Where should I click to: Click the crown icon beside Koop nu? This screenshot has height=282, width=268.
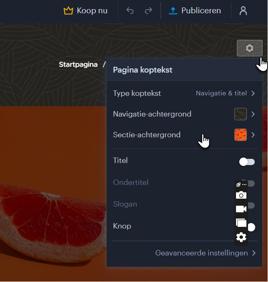pos(68,11)
